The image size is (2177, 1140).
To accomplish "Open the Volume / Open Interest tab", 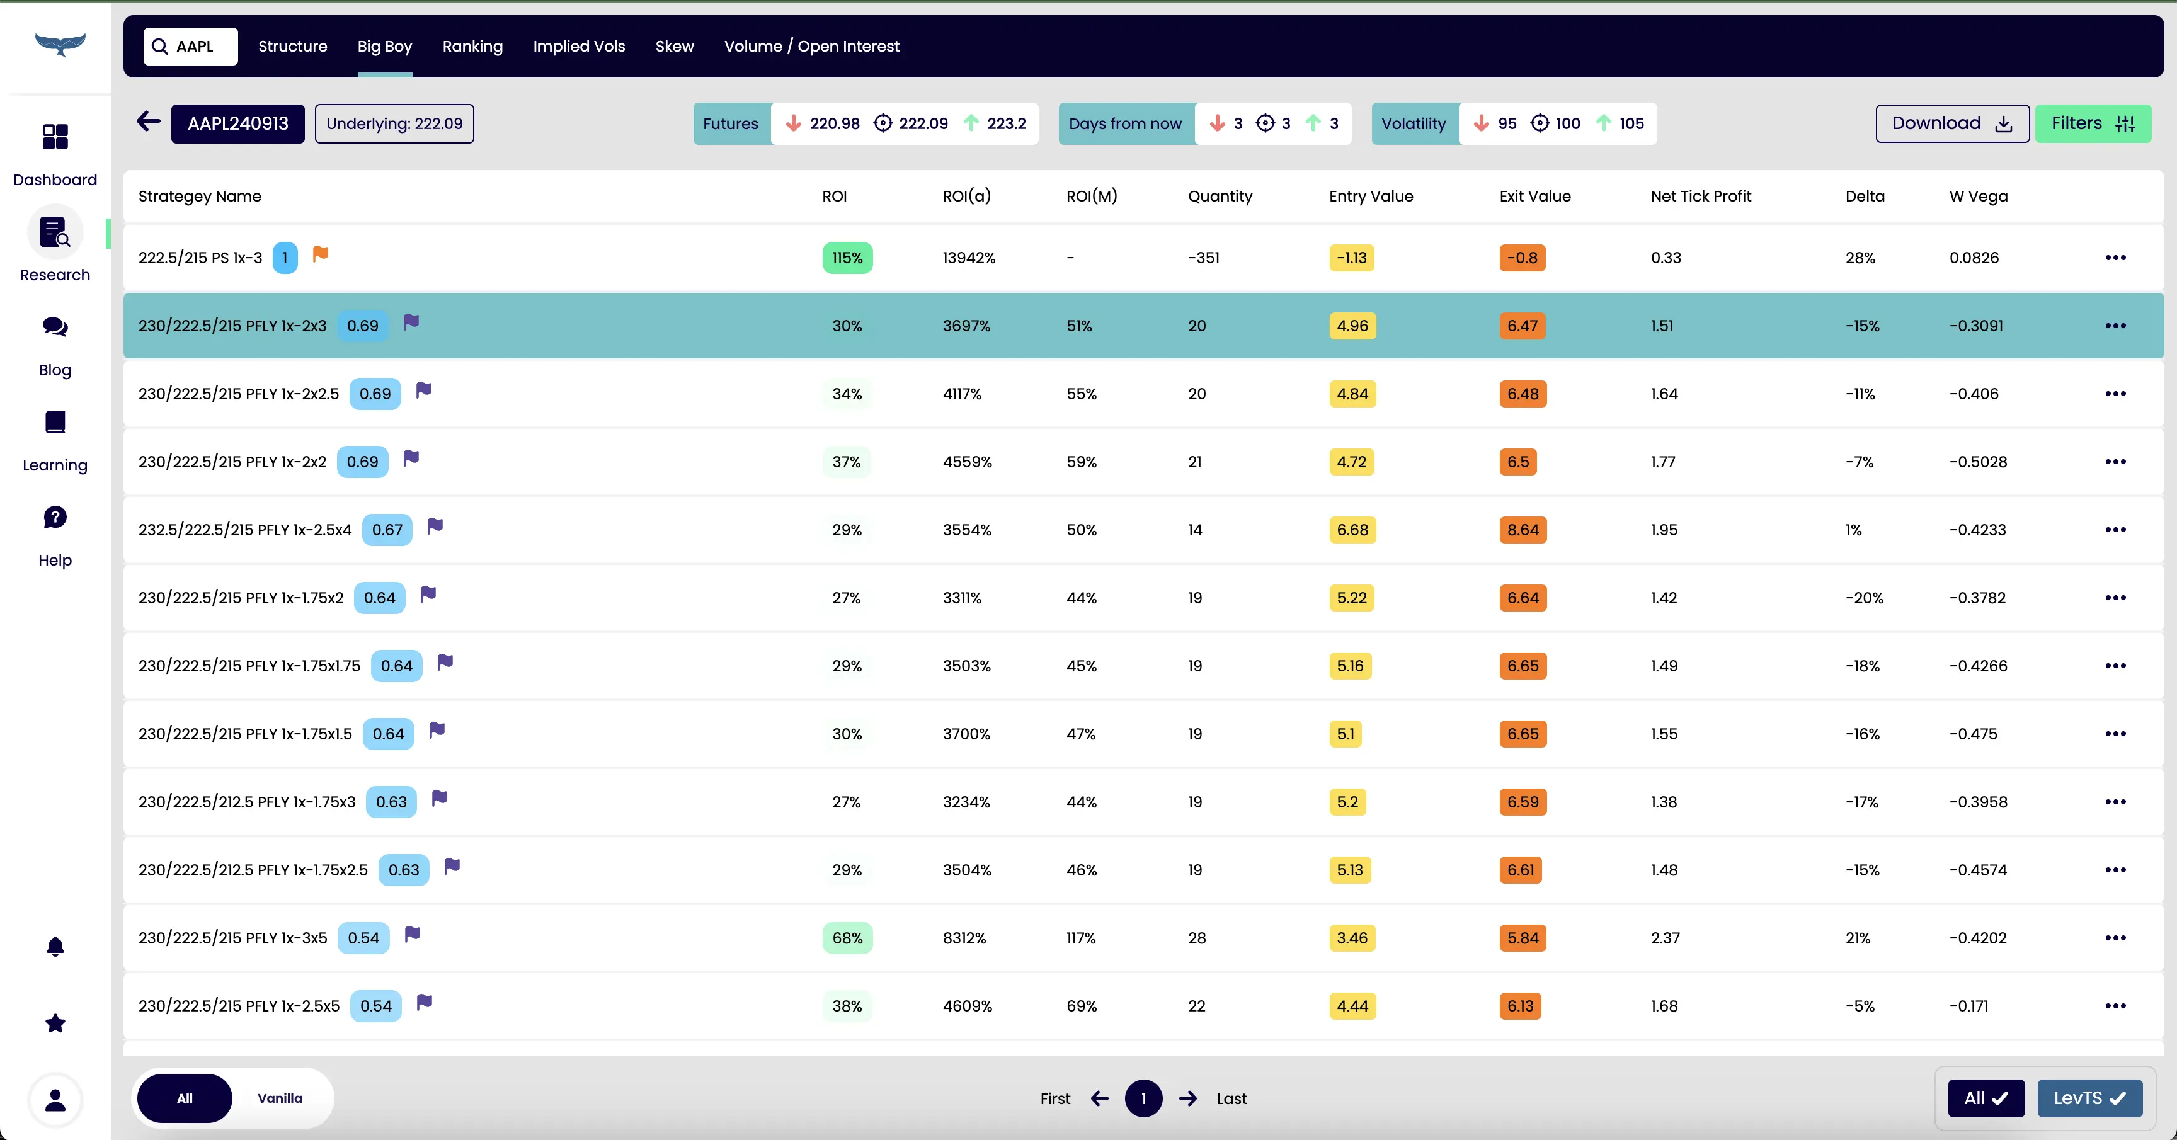I will click(x=811, y=47).
